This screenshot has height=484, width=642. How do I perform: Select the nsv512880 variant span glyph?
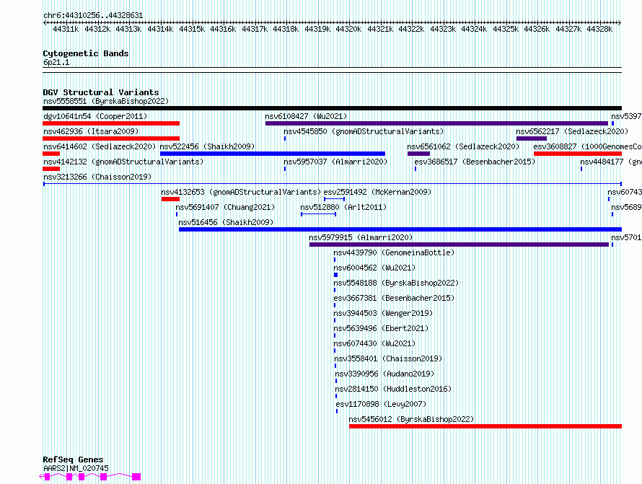coord(319,214)
